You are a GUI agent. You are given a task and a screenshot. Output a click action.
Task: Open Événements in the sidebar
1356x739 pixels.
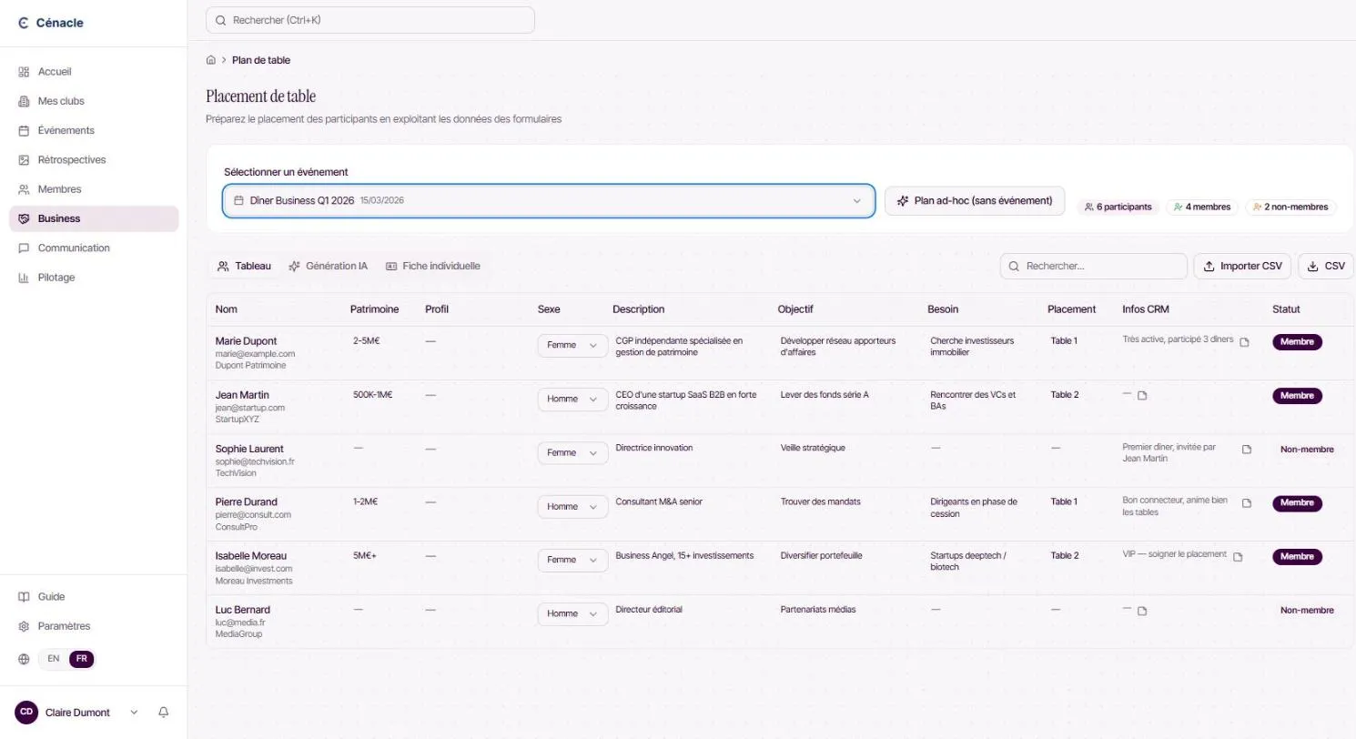(x=94, y=130)
